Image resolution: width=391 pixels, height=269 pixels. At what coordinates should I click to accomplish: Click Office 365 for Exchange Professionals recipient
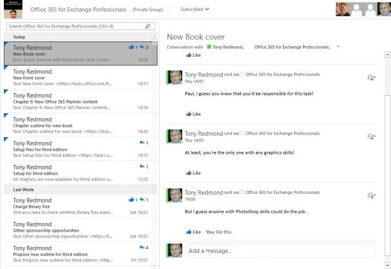(292, 47)
